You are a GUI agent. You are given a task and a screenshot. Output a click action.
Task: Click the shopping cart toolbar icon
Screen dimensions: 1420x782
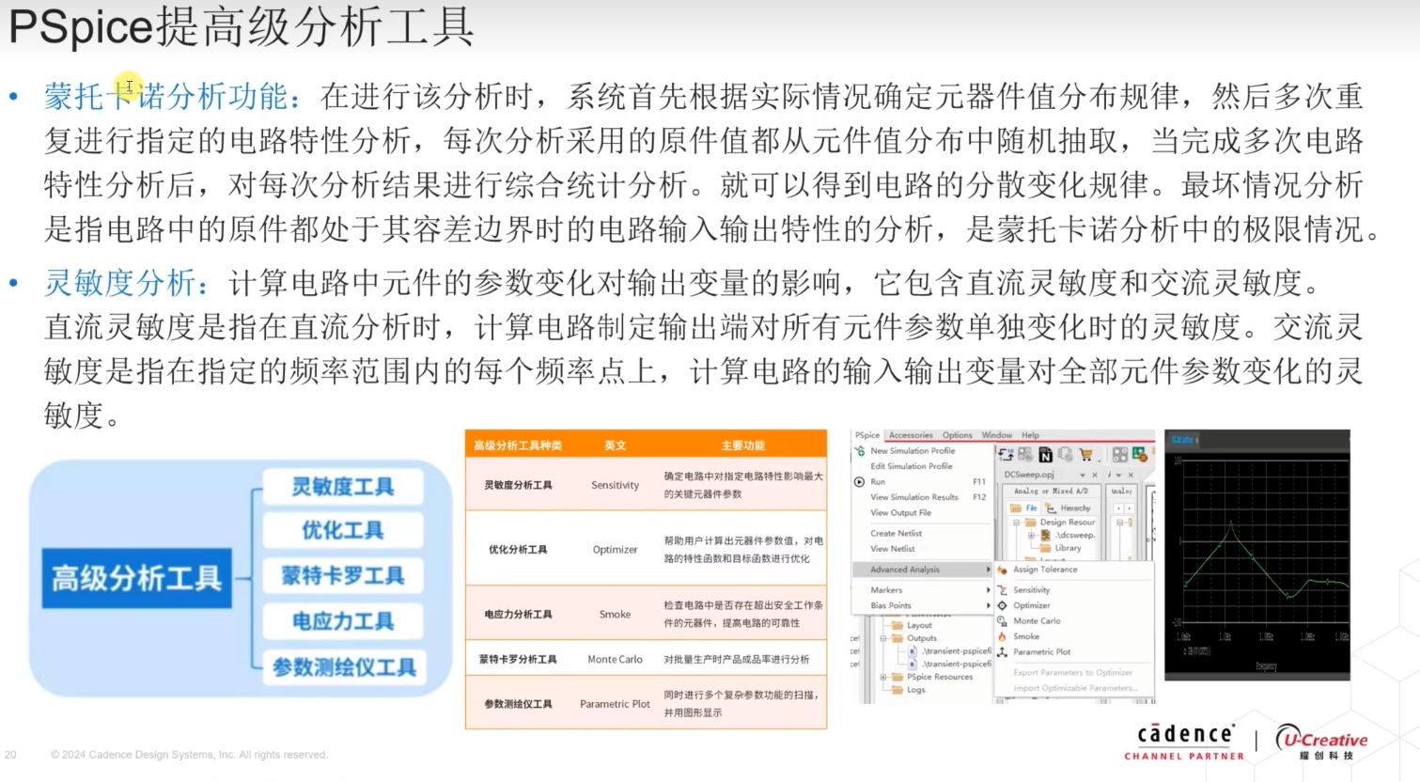click(x=1085, y=453)
